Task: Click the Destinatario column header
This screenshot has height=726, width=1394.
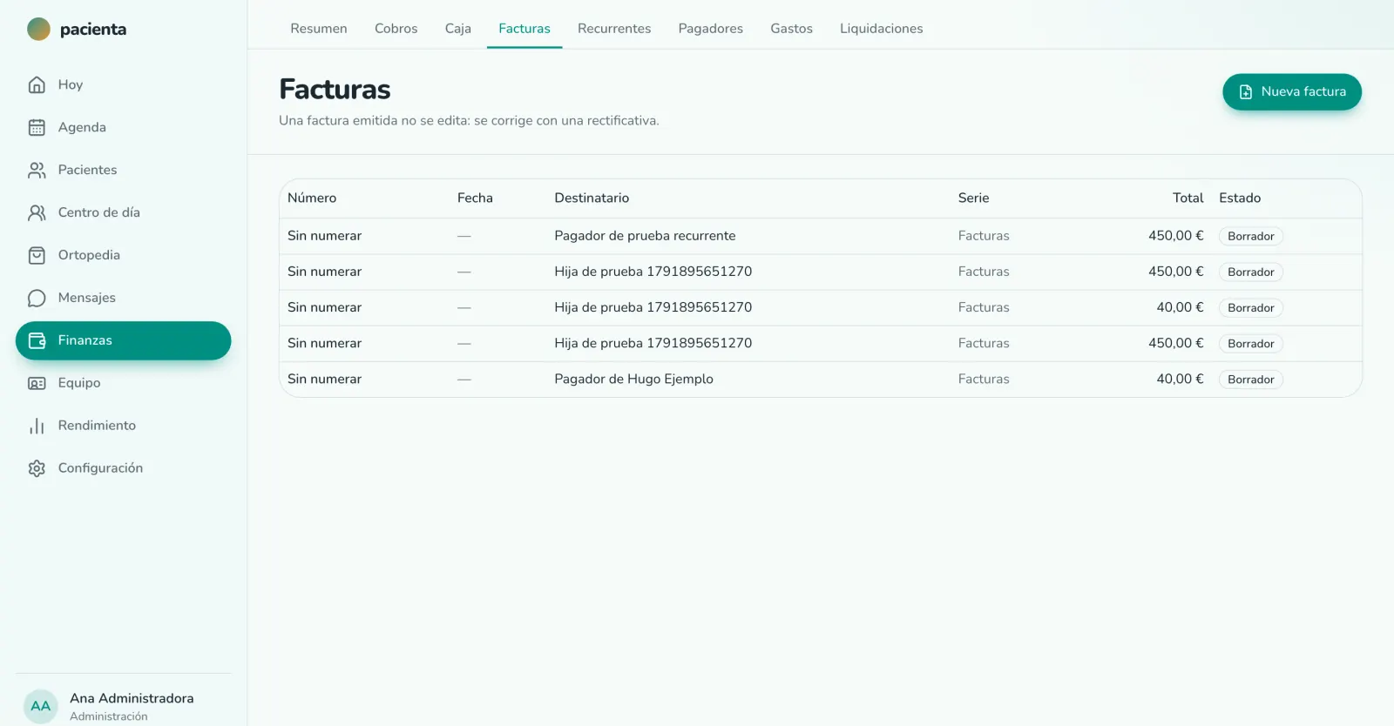Action: (x=592, y=198)
